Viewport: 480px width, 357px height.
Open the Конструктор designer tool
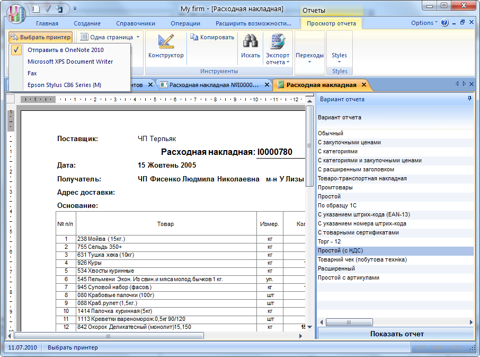pyautogui.click(x=166, y=46)
